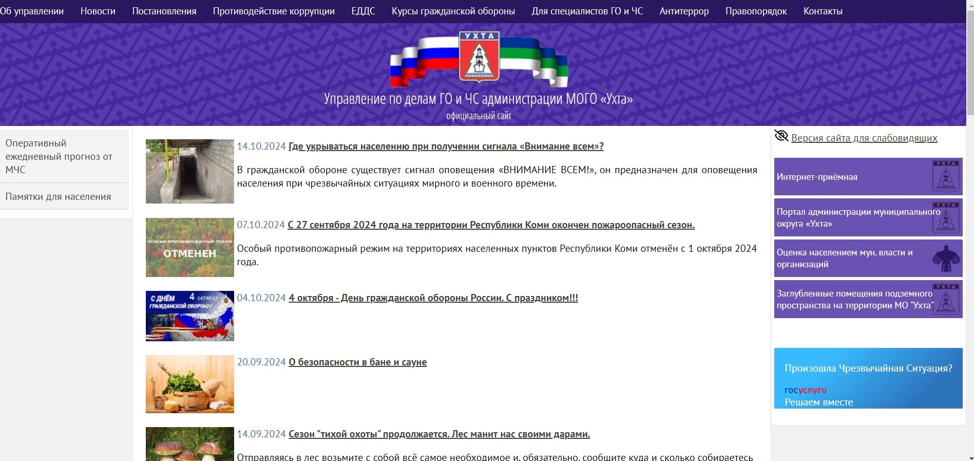
Task: Click the sauna bucket and broom thumbnail
Action: tap(190, 384)
